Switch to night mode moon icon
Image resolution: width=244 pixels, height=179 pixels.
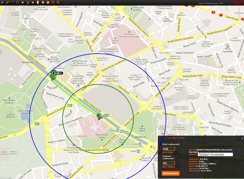(28, 2)
